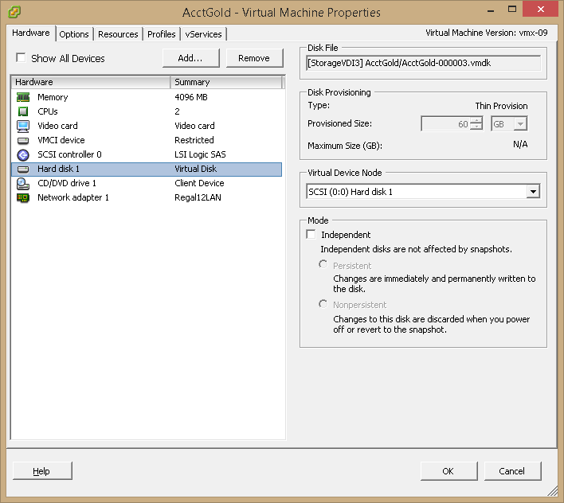Select the Persistent radio button

(323, 264)
